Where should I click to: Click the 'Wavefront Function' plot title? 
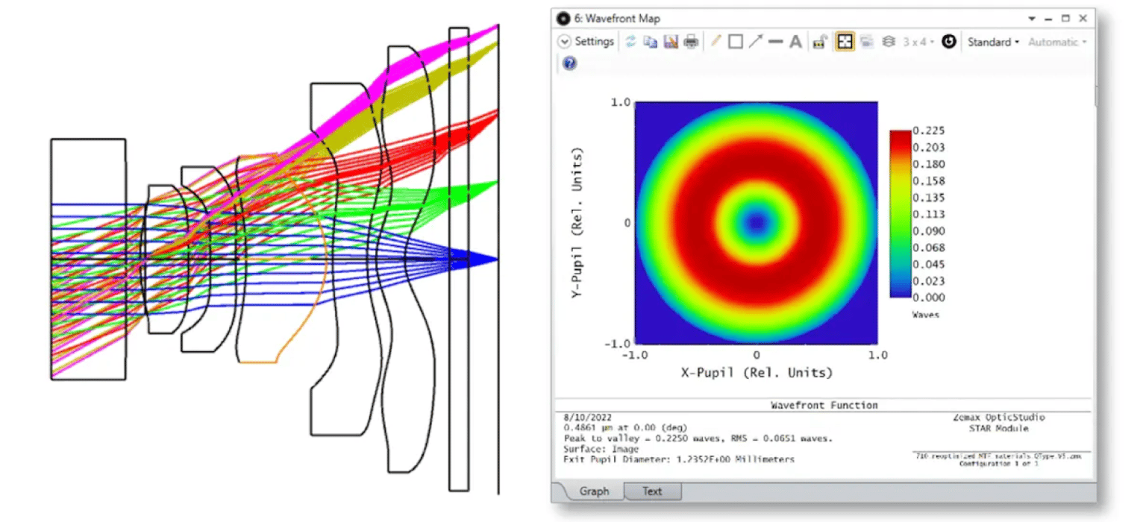824,405
